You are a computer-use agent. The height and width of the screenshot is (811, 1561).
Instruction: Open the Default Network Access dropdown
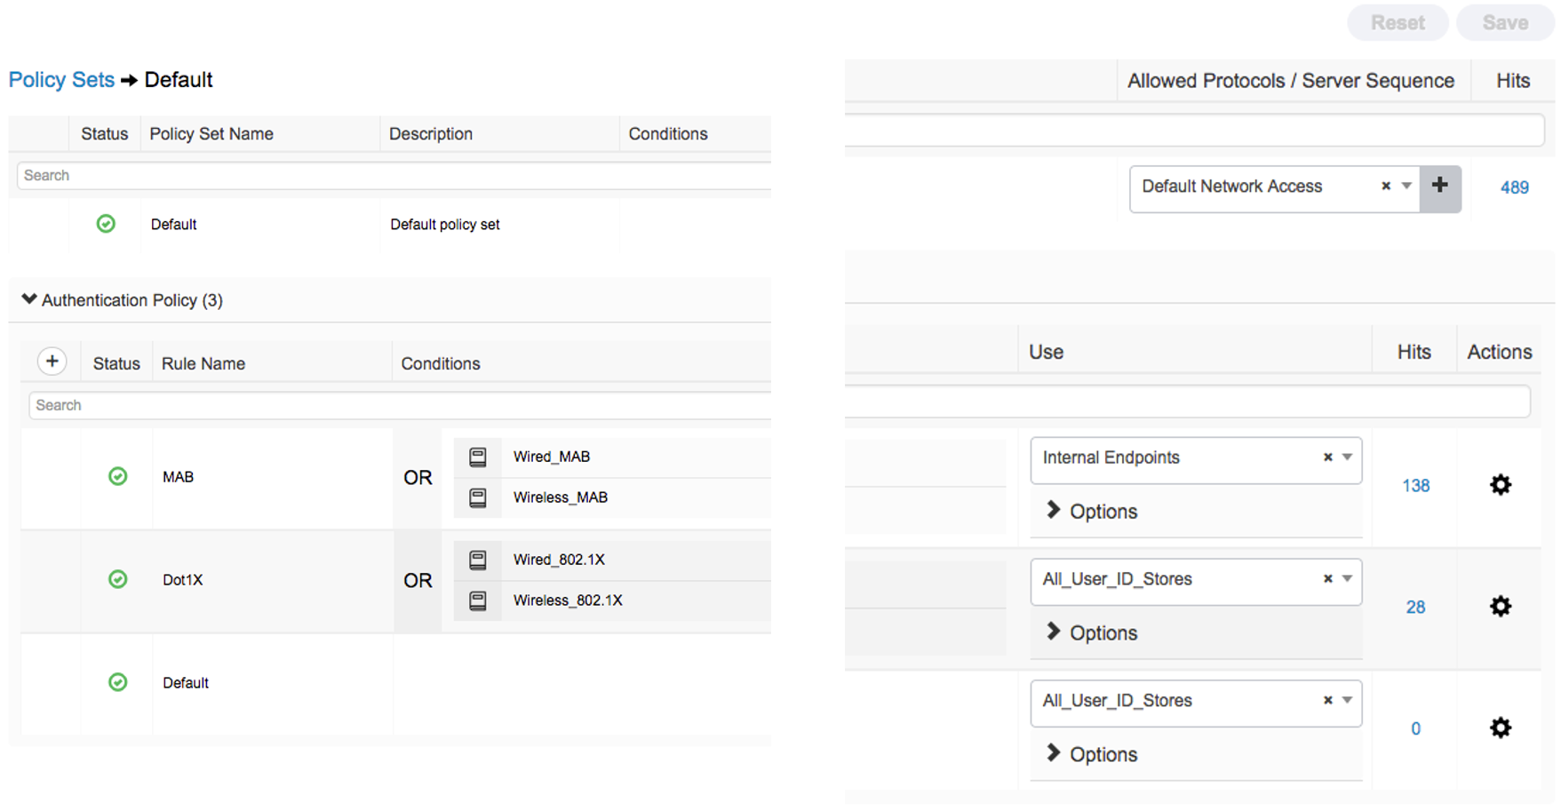click(1406, 187)
